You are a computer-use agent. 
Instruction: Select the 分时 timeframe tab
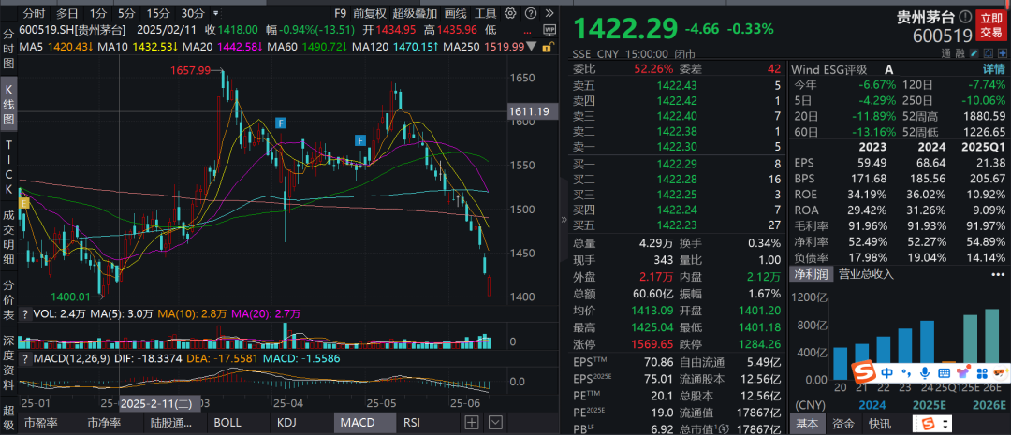[34, 13]
